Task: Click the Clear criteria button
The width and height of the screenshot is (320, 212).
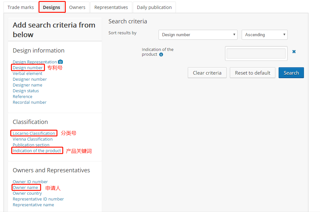Action: 207,73
